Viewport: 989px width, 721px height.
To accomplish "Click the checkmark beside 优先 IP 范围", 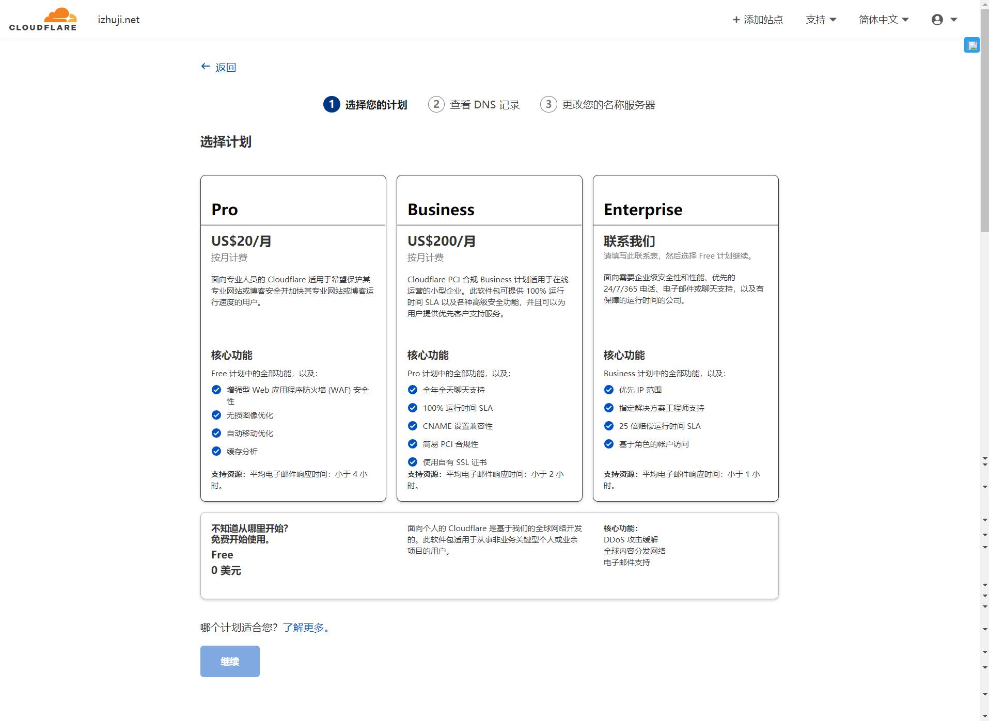I will tap(609, 390).
